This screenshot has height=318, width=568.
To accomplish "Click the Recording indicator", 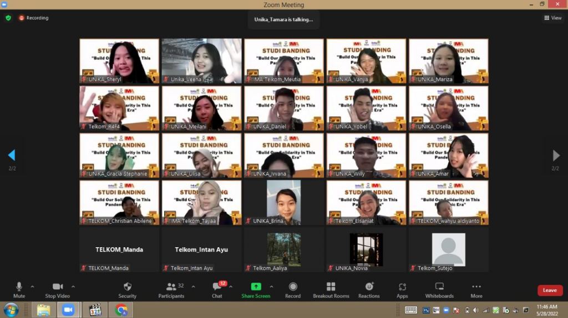I will (x=34, y=18).
